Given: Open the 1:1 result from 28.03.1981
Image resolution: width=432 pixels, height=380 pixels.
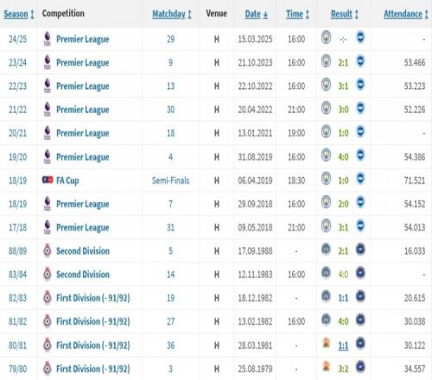Looking at the screenshot, I should point(343,345).
